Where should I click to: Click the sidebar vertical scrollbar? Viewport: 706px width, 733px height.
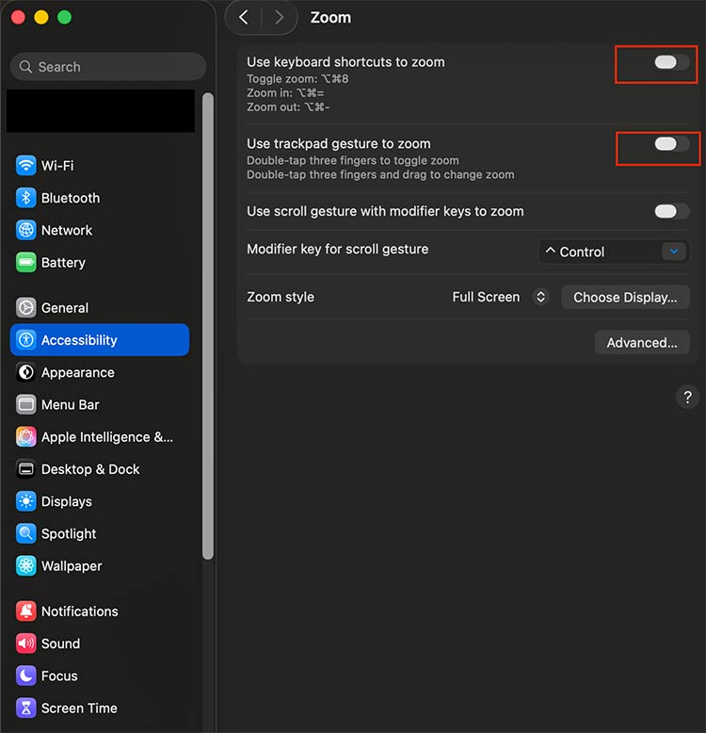208,320
